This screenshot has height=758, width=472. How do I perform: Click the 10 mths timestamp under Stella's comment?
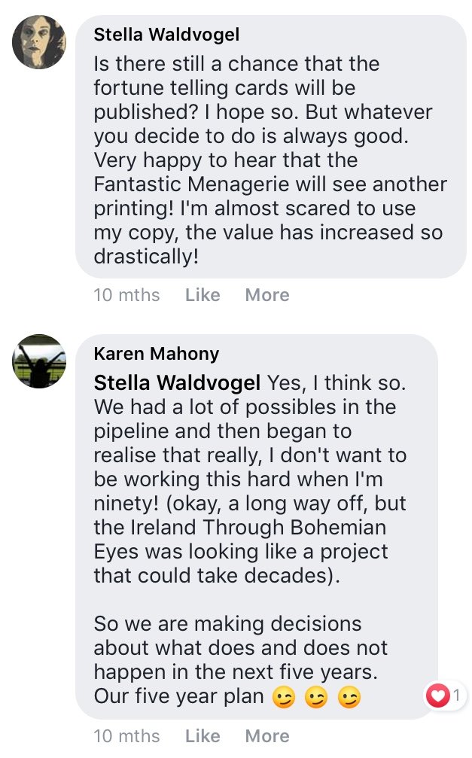coord(126,295)
